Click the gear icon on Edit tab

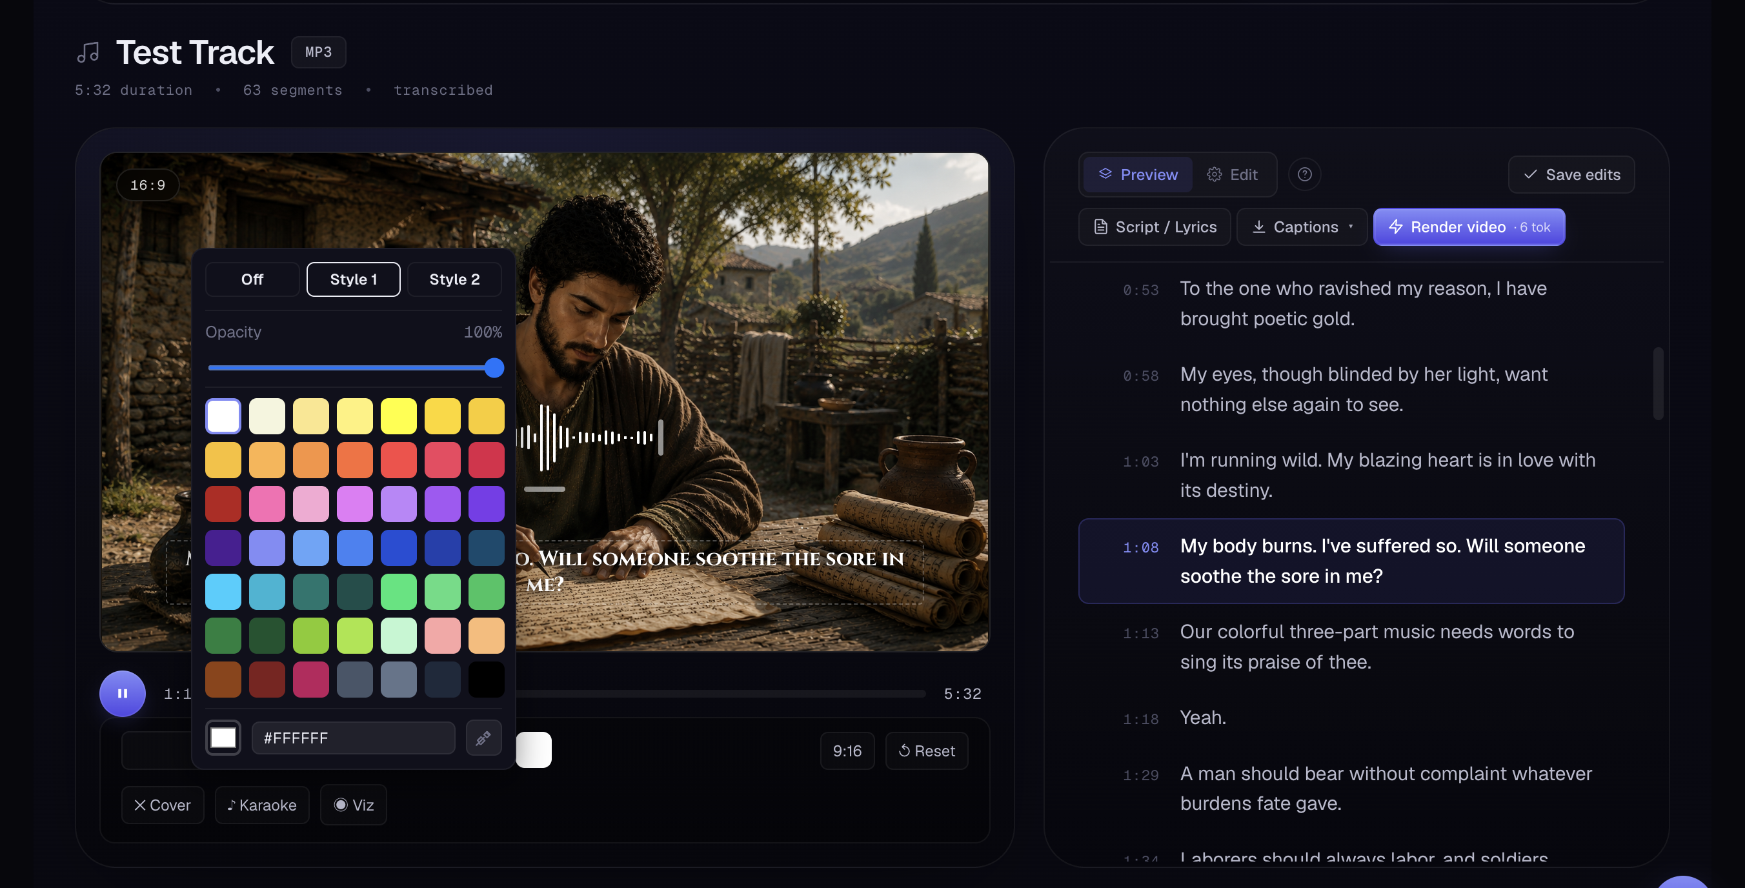[1214, 175]
